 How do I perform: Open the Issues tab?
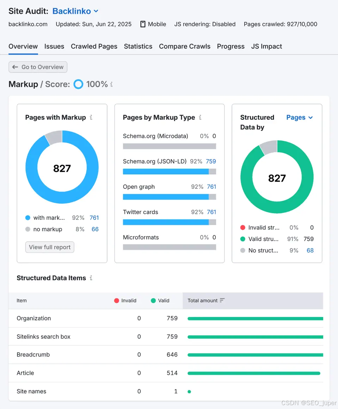[54, 47]
